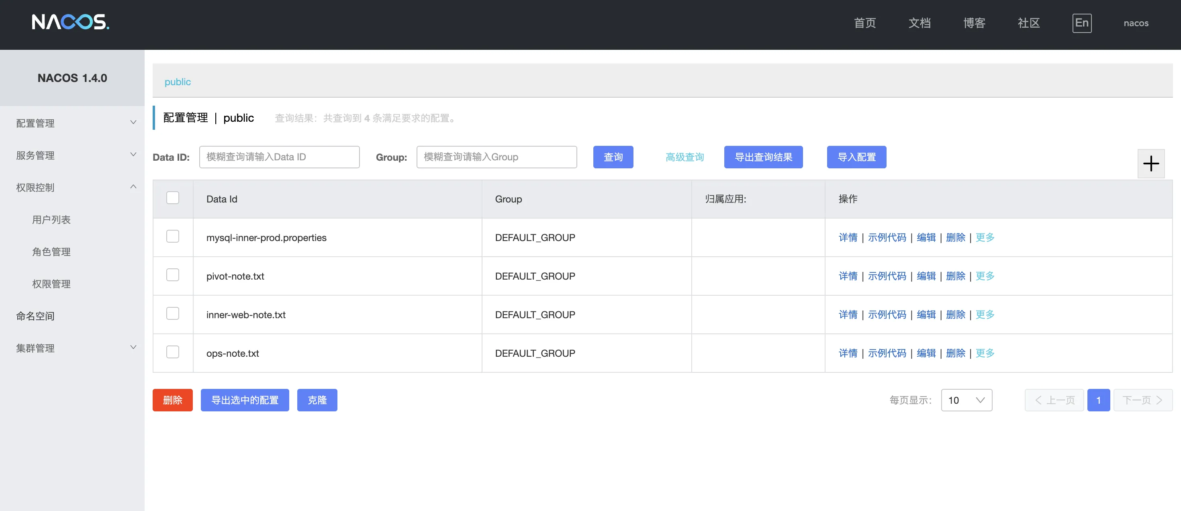Click 编辑 for inner-web-note.txt

point(926,315)
